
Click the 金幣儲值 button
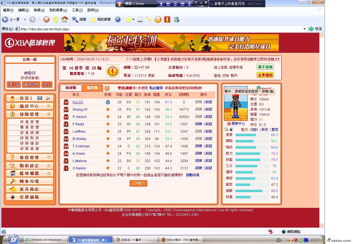pyautogui.click(x=265, y=75)
